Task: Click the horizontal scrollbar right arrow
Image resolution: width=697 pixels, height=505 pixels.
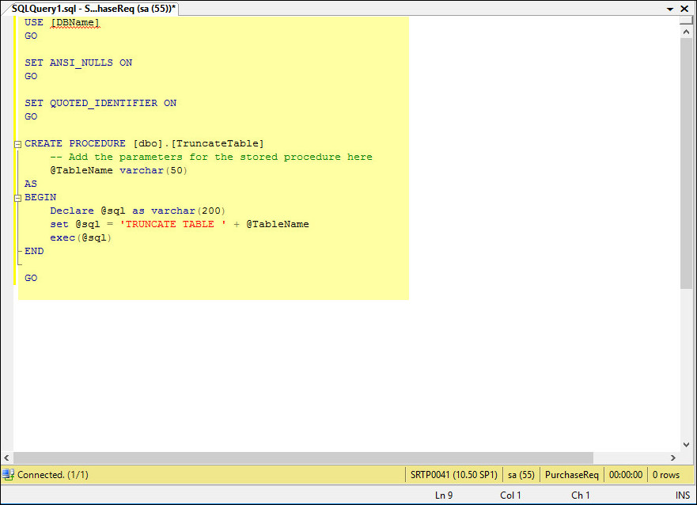Action: 673,458
